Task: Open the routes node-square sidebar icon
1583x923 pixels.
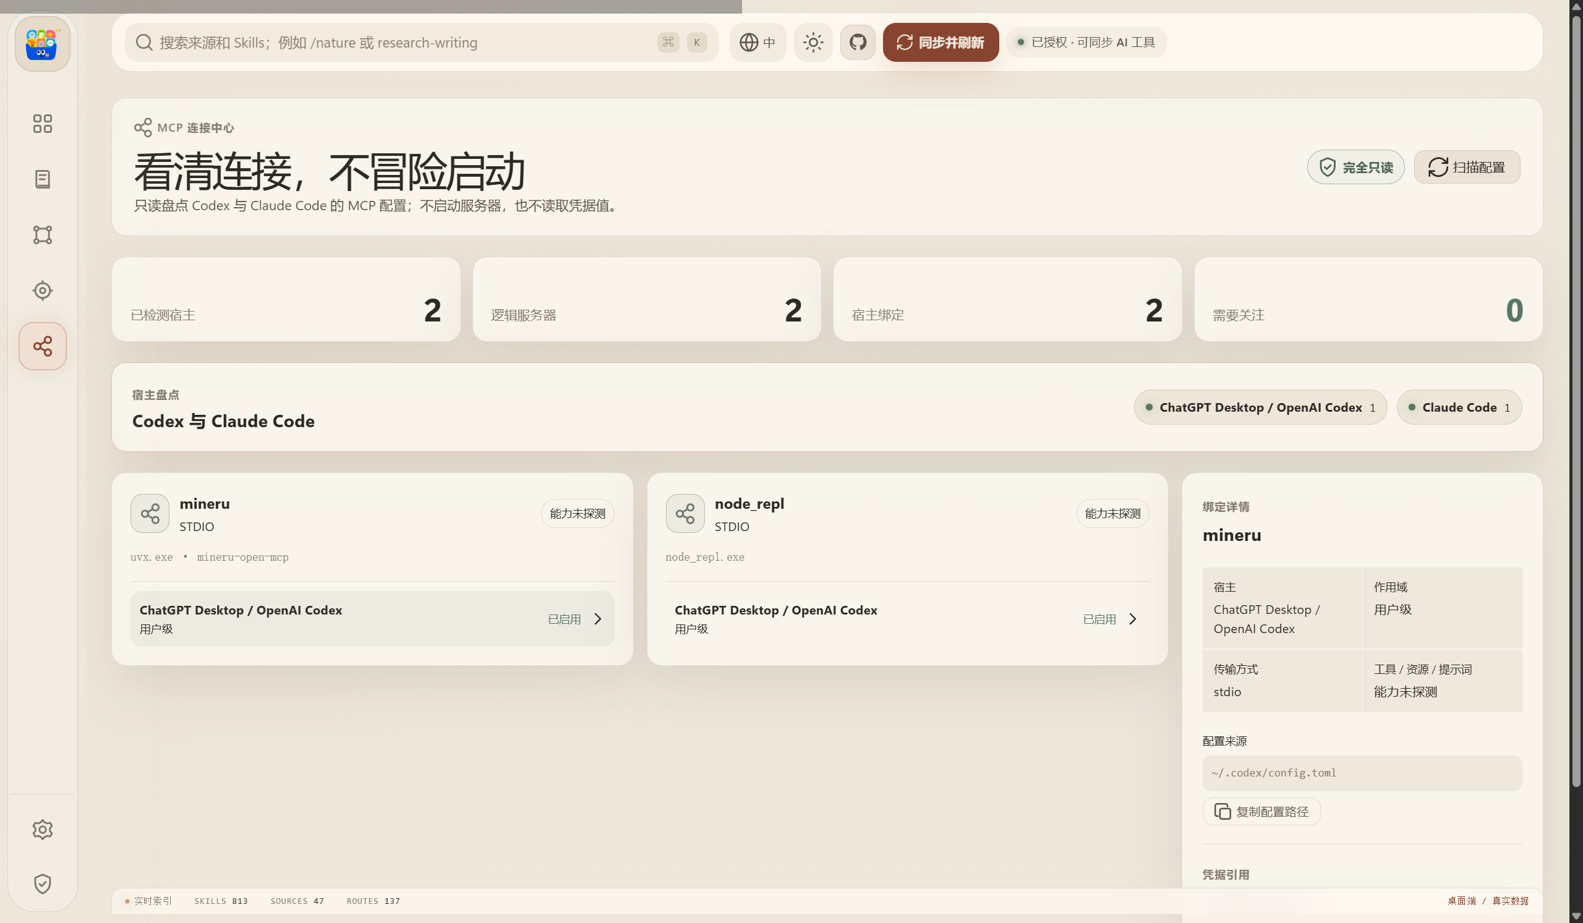Action: 42,235
